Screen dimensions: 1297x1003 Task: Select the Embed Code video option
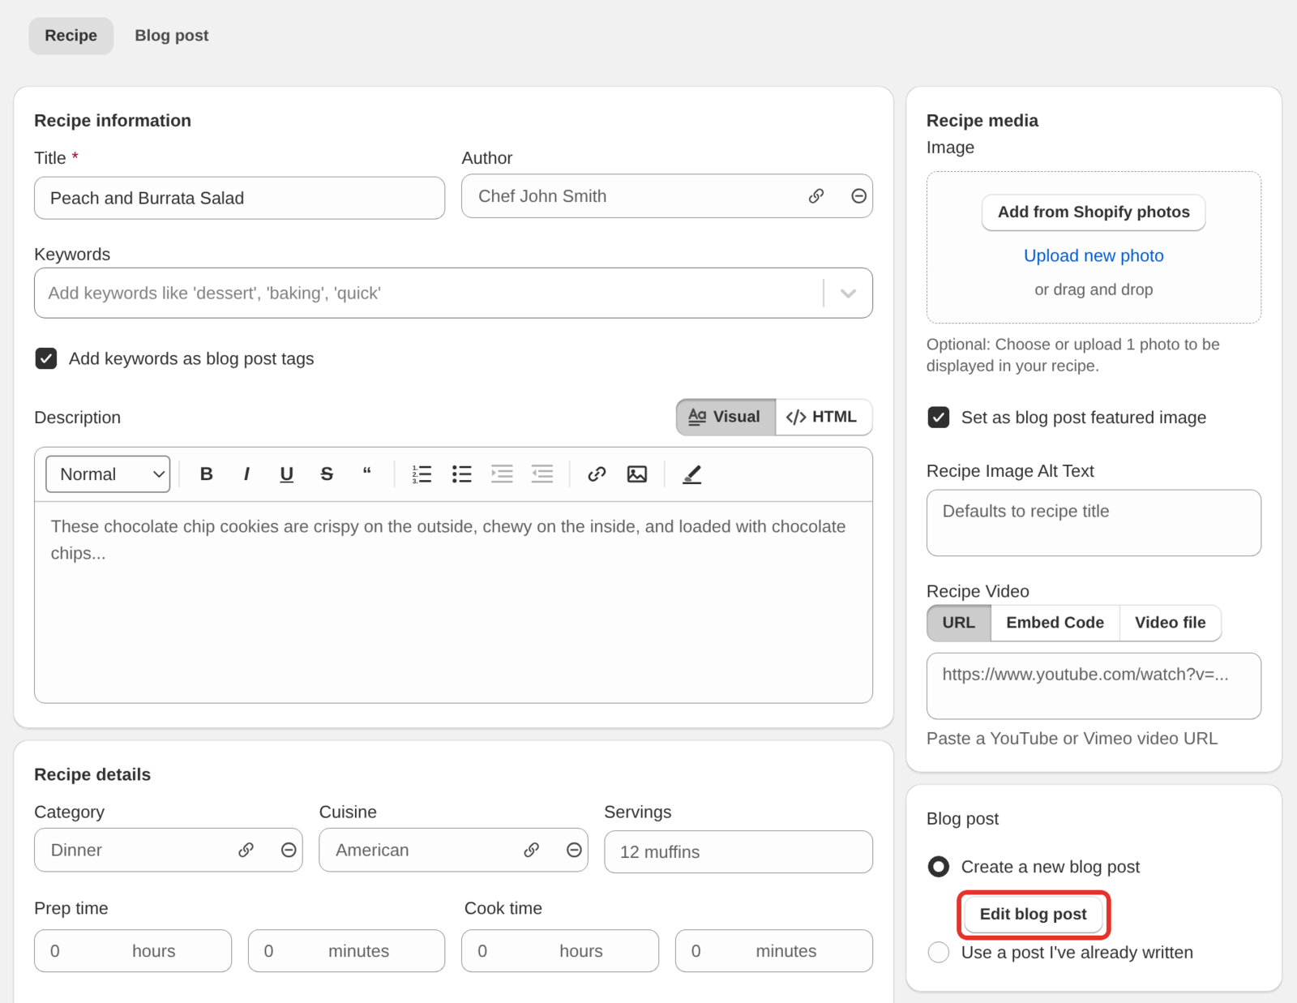click(1055, 623)
